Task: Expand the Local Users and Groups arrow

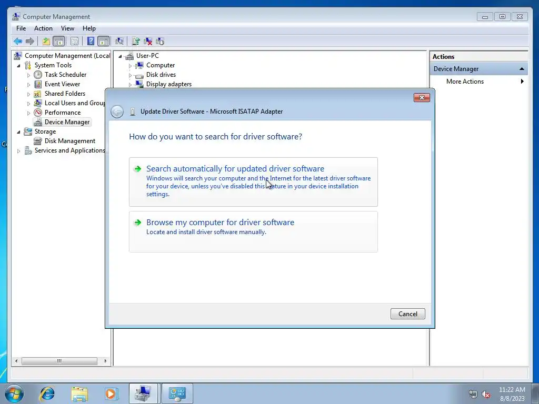Action: pyautogui.click(x=28, y=104)
